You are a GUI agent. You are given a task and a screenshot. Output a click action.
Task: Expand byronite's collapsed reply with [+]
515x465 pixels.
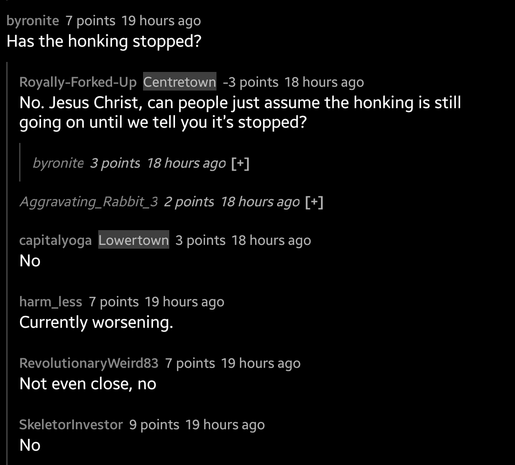[240, 163]
